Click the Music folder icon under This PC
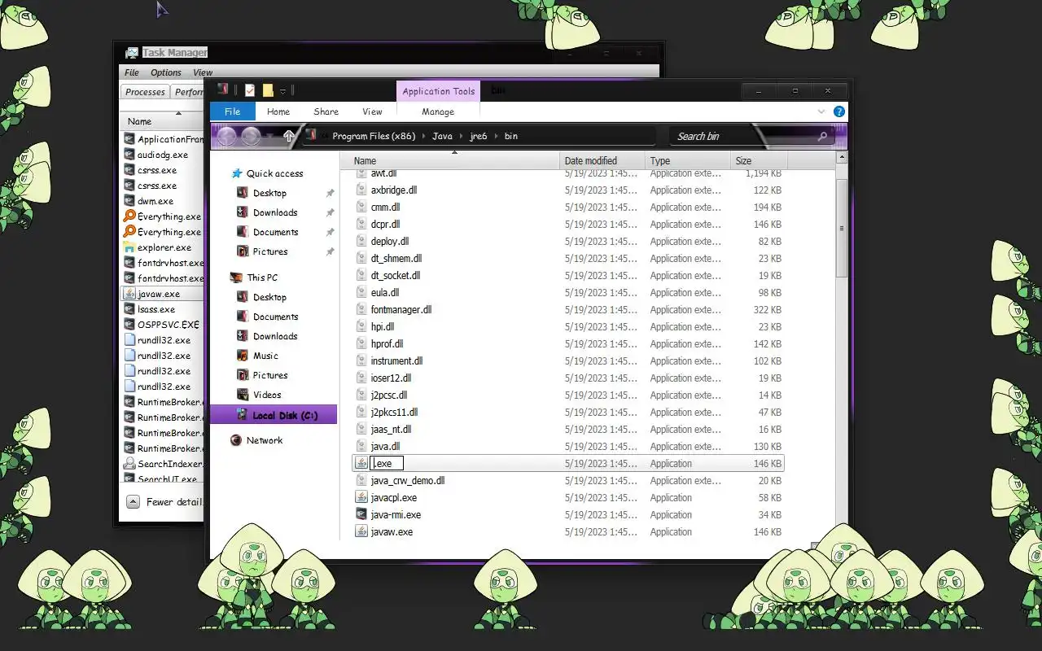This screenshot has height=651, width=1042. (243, 356)
